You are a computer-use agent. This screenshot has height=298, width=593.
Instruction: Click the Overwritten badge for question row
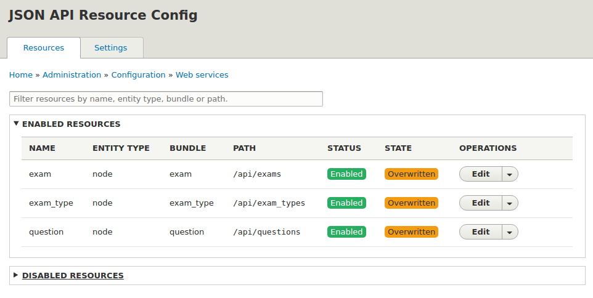(412, 232)
